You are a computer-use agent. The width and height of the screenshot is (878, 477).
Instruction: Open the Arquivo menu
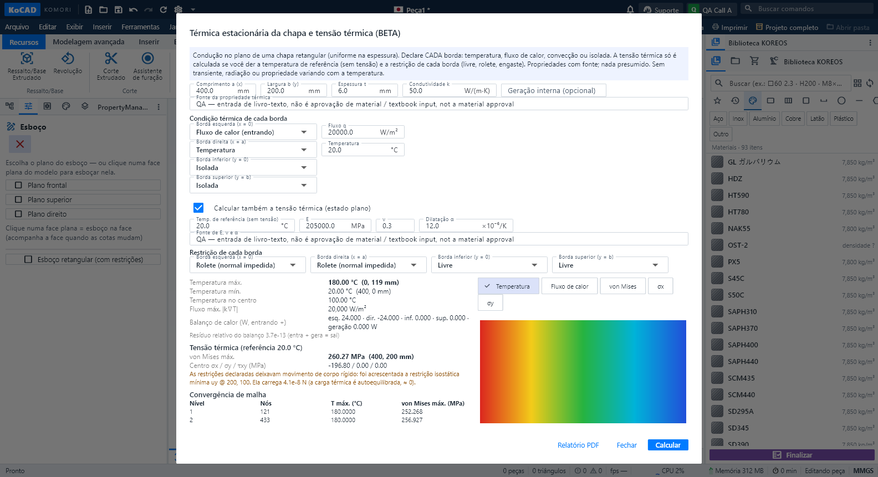point(17,27)
